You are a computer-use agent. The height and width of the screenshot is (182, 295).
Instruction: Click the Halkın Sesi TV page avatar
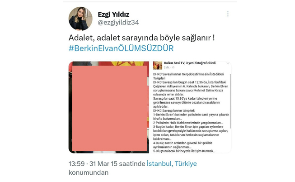[x=158, y=65]
